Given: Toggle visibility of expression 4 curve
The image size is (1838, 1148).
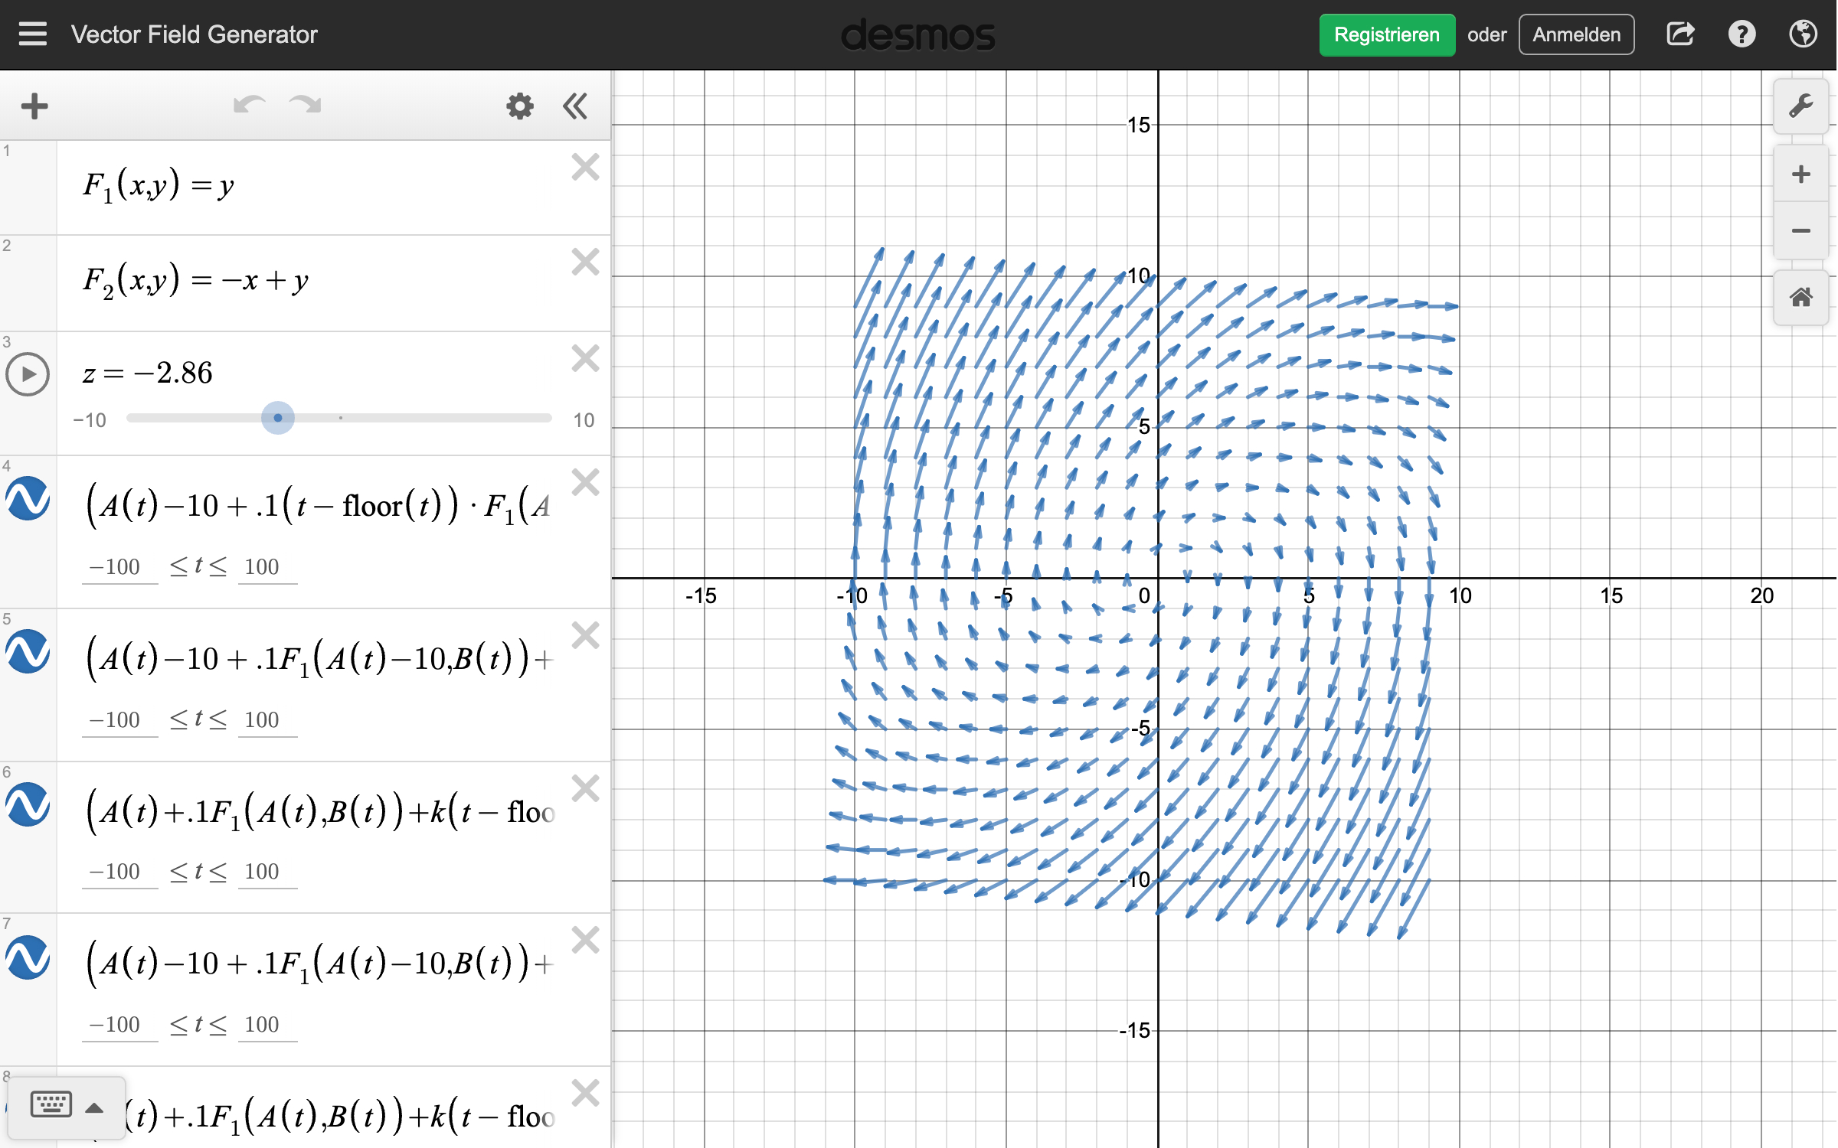Looking at the screenshot, I should (28, 499).
